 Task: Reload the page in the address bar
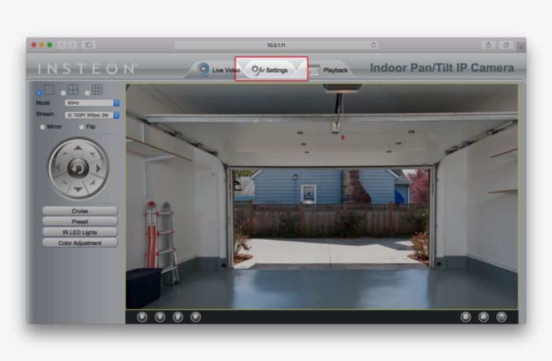[374, 44]
